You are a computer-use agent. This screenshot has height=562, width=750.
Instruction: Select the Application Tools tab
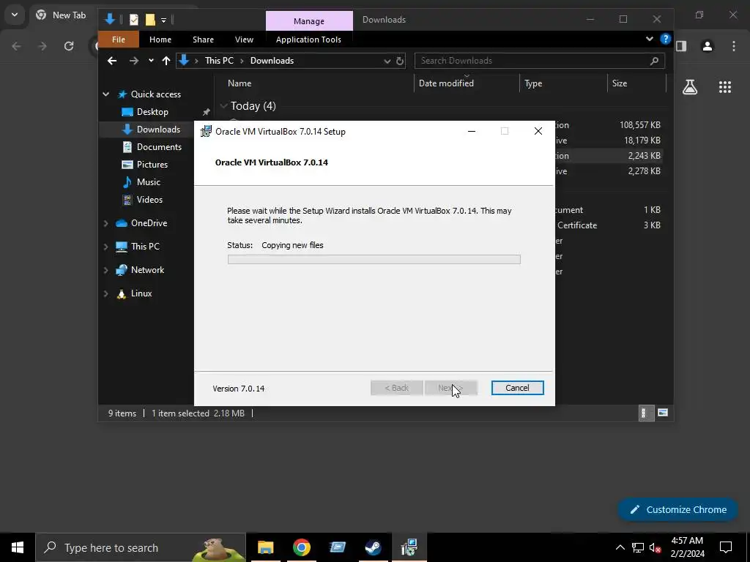click(308, 40)
